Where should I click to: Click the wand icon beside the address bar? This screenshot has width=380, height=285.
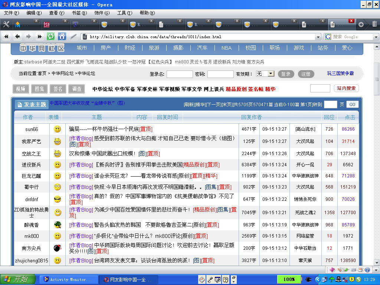point(73,36)
